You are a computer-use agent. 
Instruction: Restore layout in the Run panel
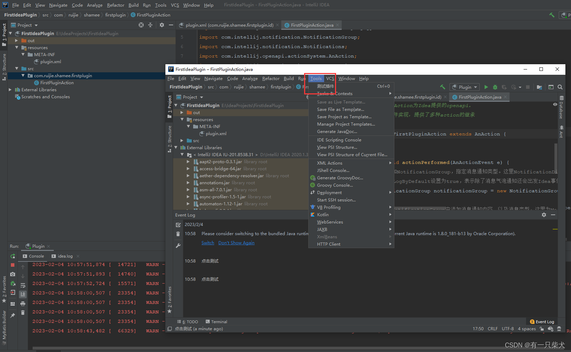(x=13, y=304)
